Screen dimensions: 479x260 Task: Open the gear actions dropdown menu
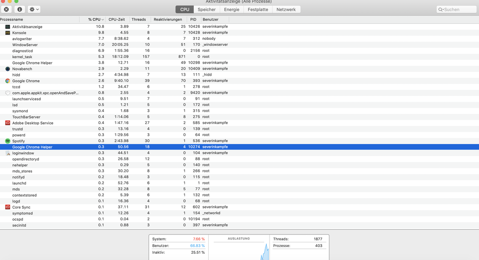click(x=34, y=9)
